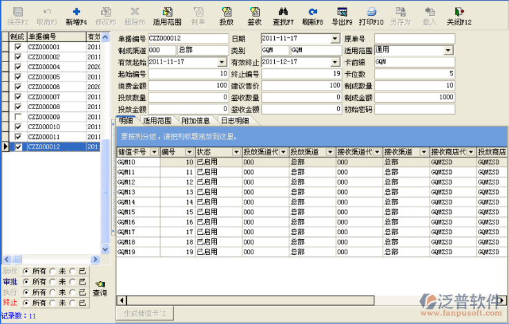Toggle the checkbox for row CZZ000009
Image resolution: width=509 pixels, height=324 pixels.
coord(18,117)
